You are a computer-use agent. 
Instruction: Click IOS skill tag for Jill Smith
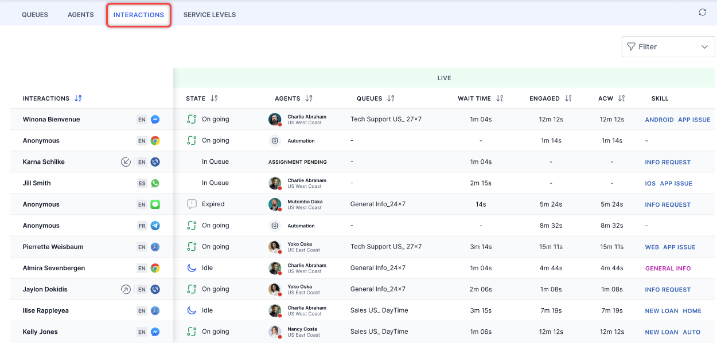tap(650, 184)
